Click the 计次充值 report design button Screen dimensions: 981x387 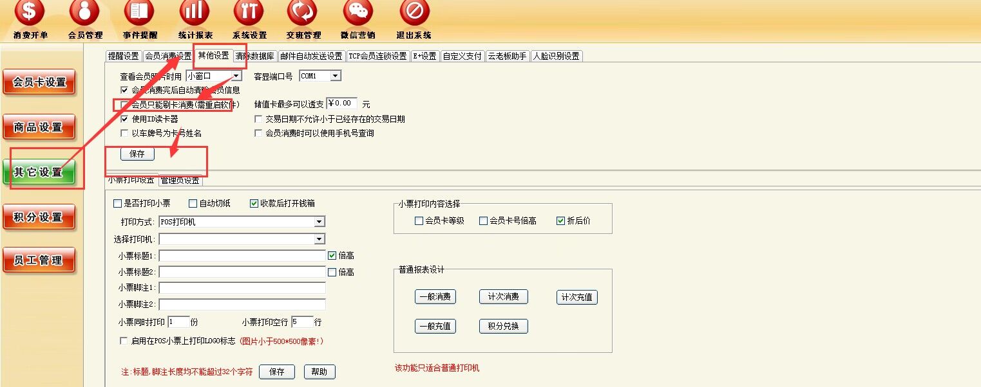click(x=577, y=297)
